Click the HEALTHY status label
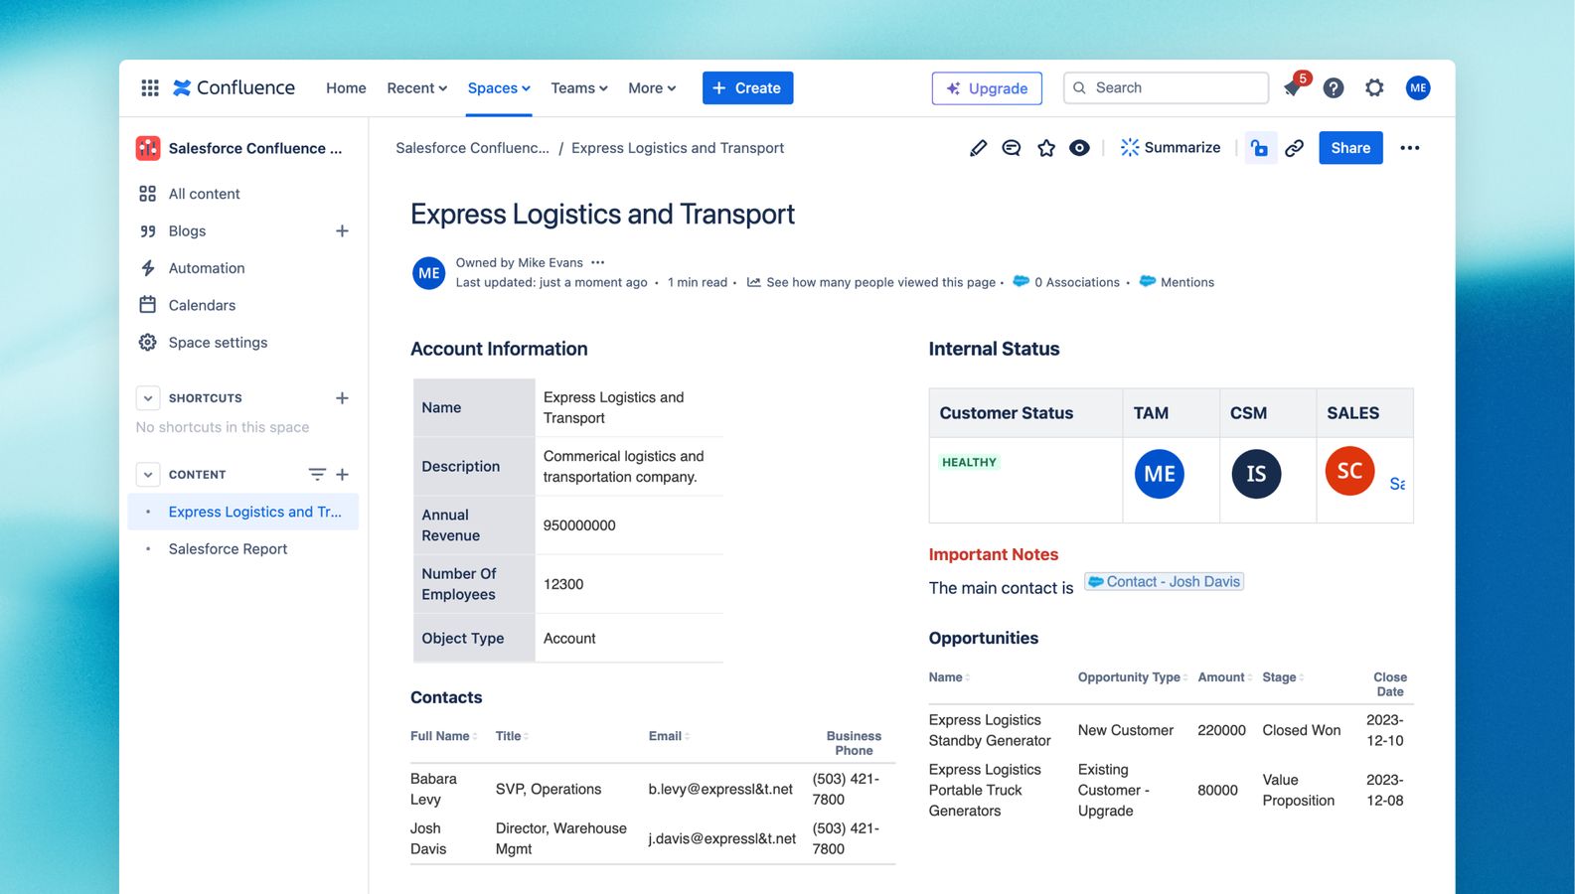This screenshot has height=894, width=1575. (x=969, y=462)
